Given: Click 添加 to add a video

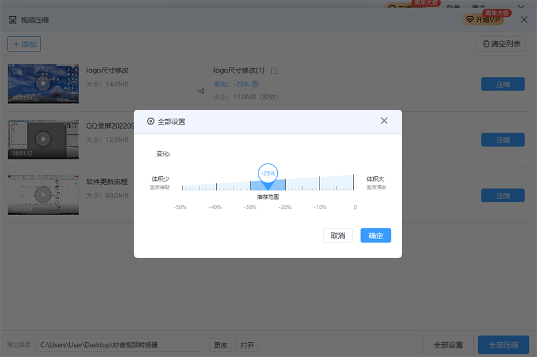Looking at the screenshot, I should click(x=24, y=44).
